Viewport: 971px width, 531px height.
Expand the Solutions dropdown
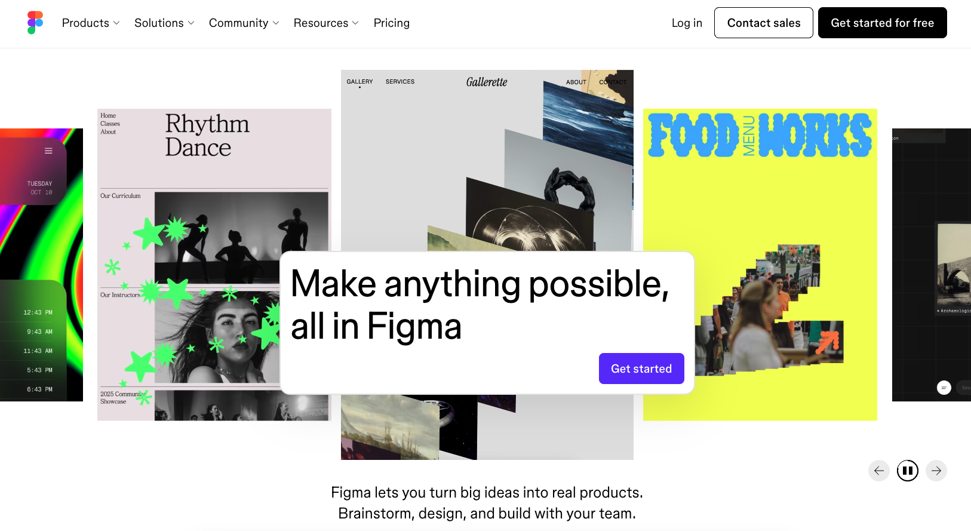(164, 23)
